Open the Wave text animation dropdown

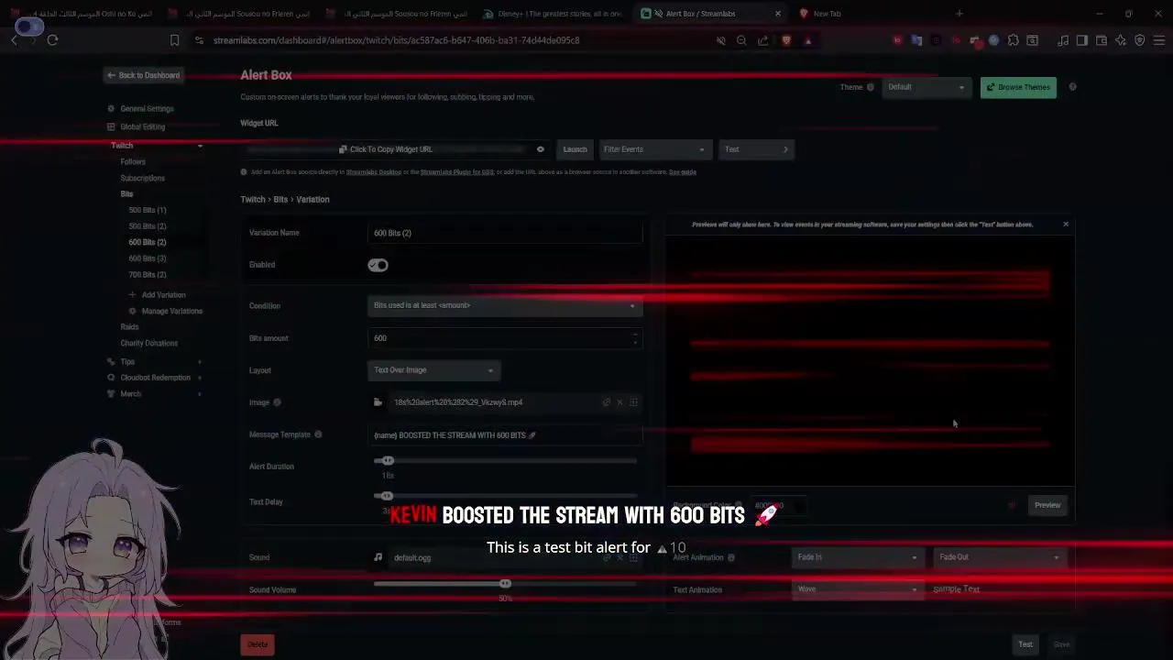click(x=856, y=589)
